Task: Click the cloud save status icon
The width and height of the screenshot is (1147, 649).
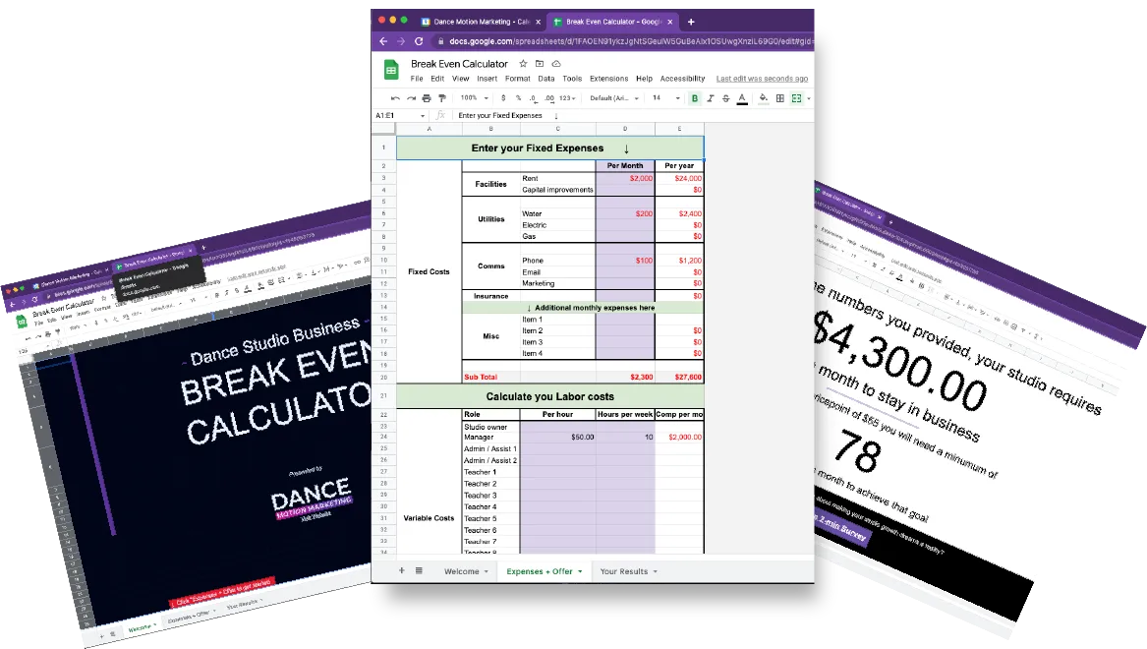Action: 556,64
